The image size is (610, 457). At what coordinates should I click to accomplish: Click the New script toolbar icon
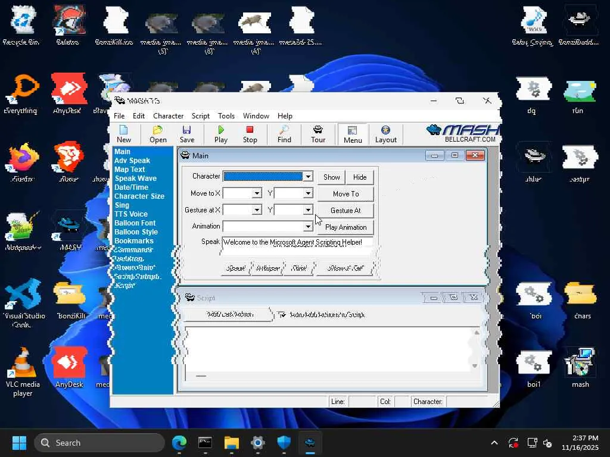pos(124,134)
